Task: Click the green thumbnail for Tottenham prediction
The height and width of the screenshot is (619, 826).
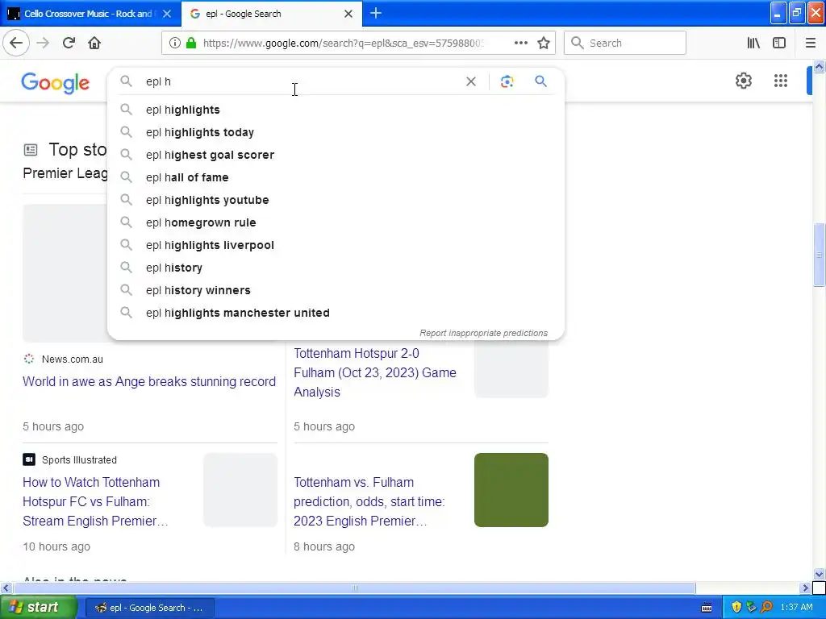Action: click(511, 490)
